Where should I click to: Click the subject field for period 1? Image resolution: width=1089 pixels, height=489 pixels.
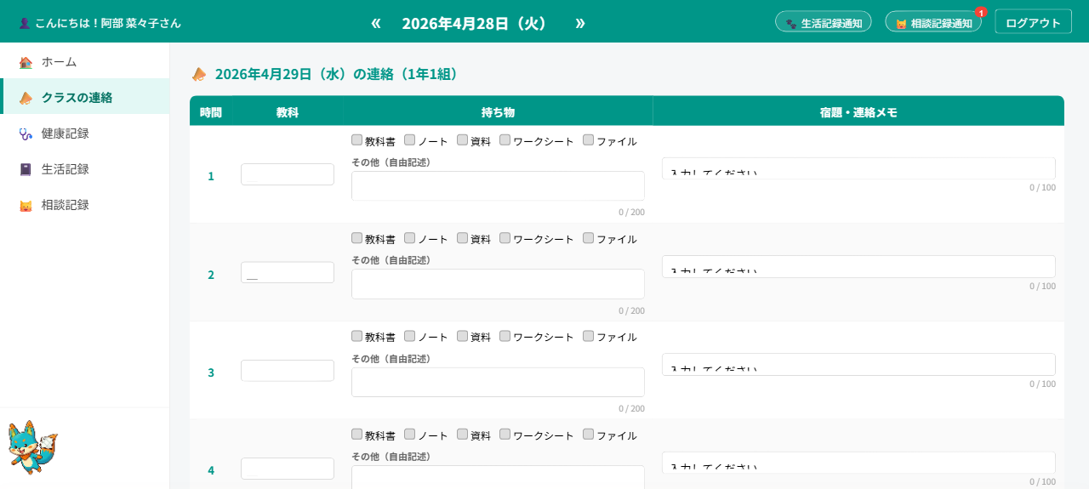point(288,174)
